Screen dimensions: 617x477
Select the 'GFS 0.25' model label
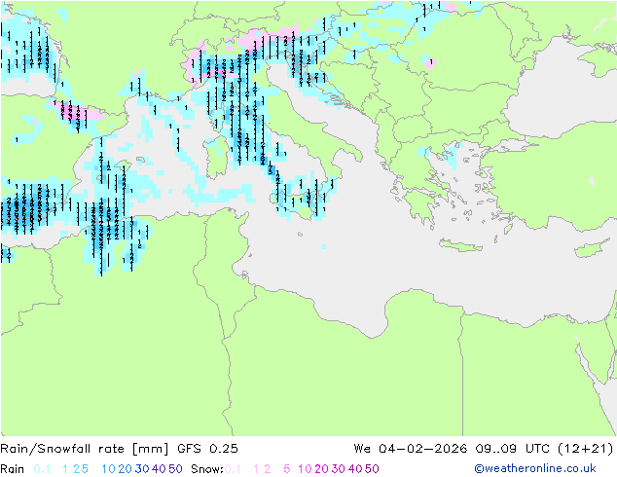(x=207, y=449)
